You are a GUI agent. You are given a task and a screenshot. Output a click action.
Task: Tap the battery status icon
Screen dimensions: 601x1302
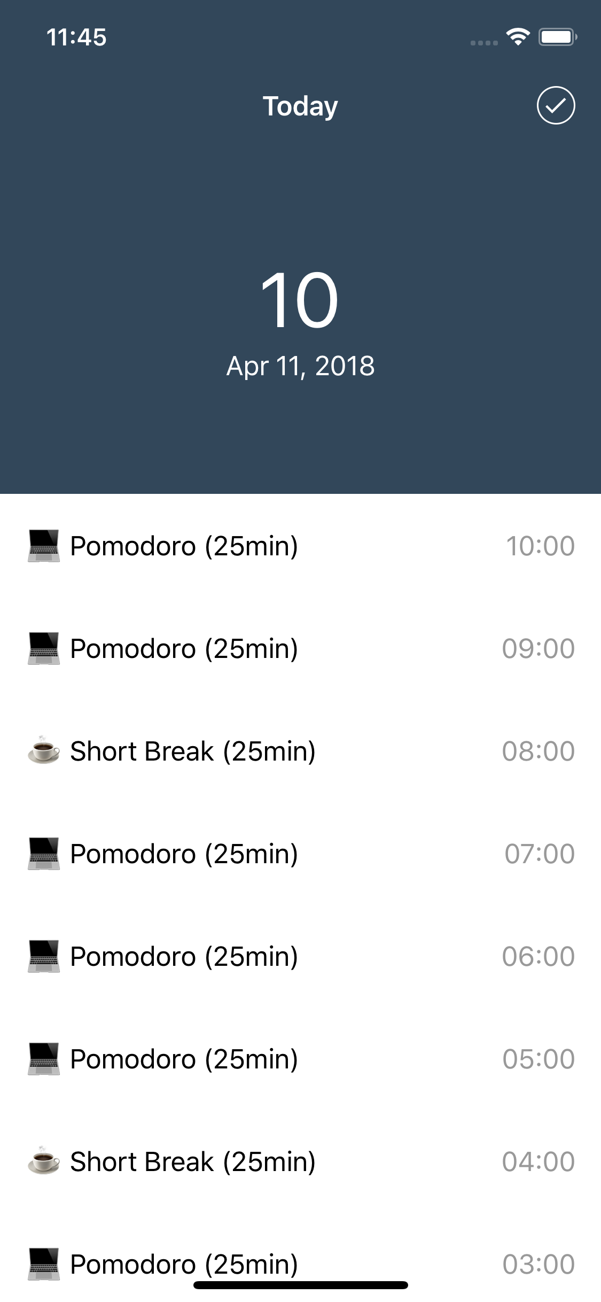[x=557, y=37]
